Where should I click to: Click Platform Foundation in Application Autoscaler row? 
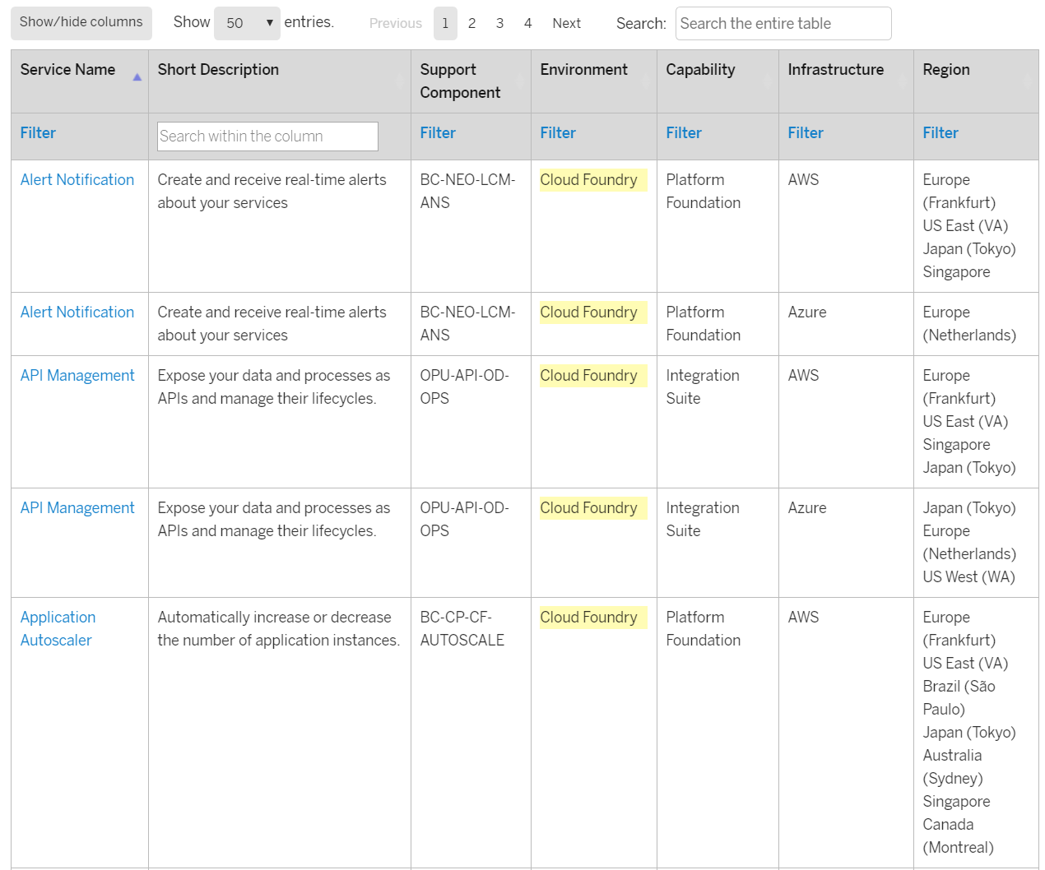[704, 628]
